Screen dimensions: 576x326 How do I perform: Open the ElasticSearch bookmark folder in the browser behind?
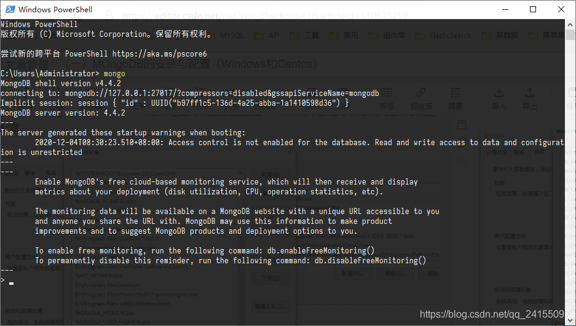click(x=443, y=36)
